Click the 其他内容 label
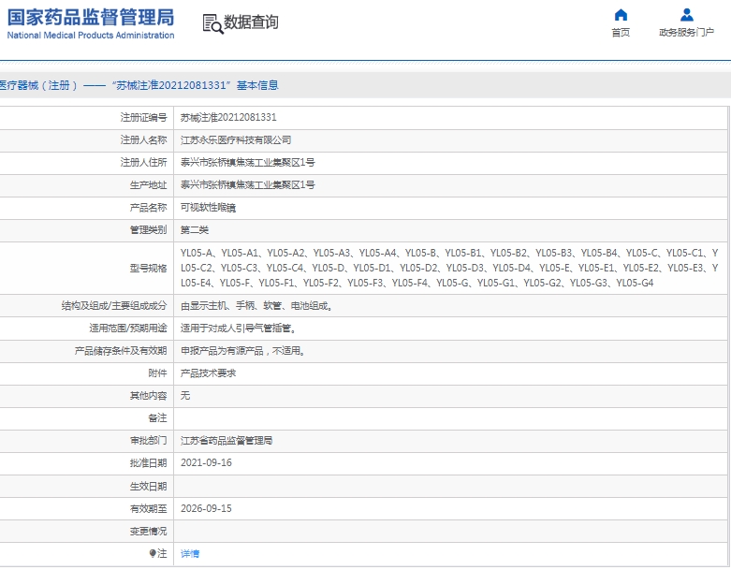 pos(148,396)
